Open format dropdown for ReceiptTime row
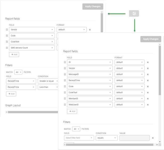The height and width of the screenshot is (150, 164). pos(130,80)
